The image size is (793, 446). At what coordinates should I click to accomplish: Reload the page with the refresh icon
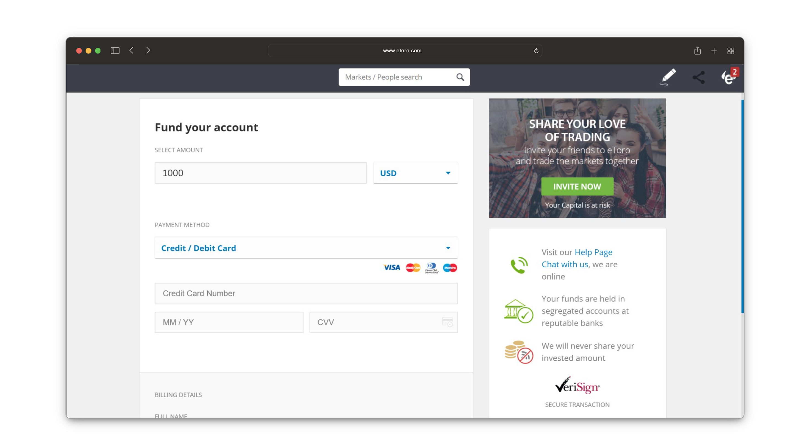click(x=536, y=50)
